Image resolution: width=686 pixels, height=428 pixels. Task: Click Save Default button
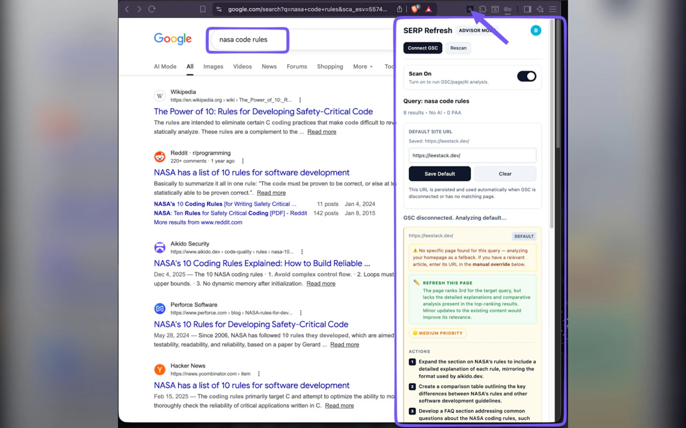[440, 174]
